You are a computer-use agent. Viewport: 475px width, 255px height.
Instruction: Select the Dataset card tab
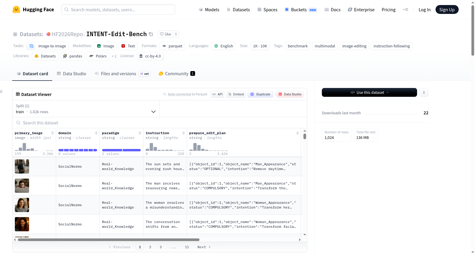coord(32,74)
